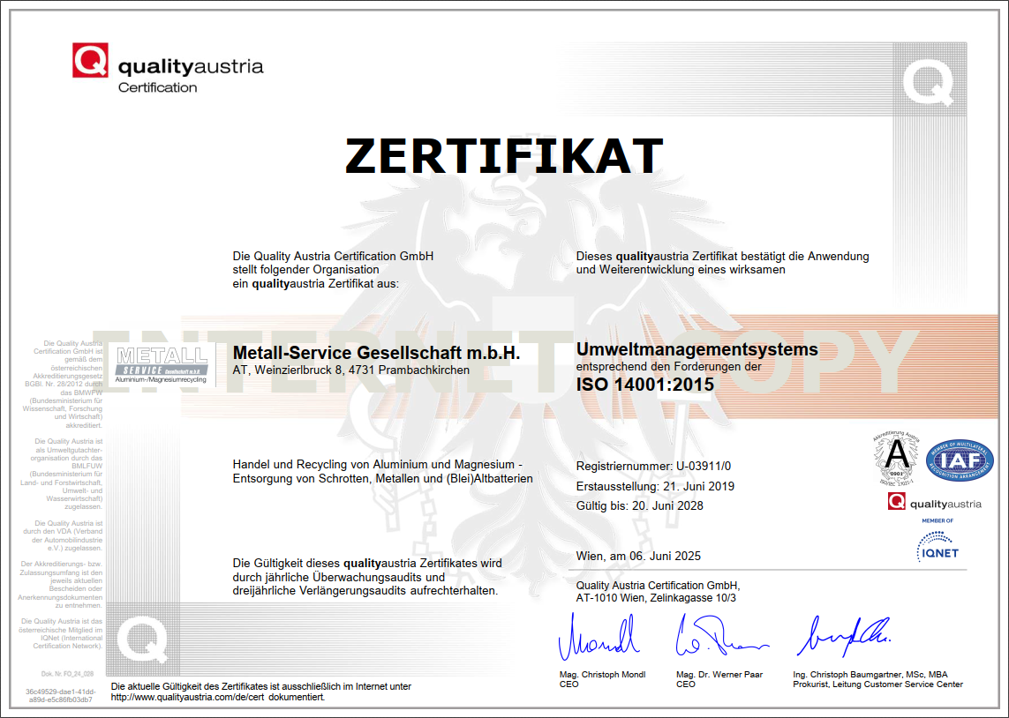The width and height of the screenshot is (1009, 718).
Task: Click the Gültig bis 20. Juni 2028 date
Action: (640, 505)
